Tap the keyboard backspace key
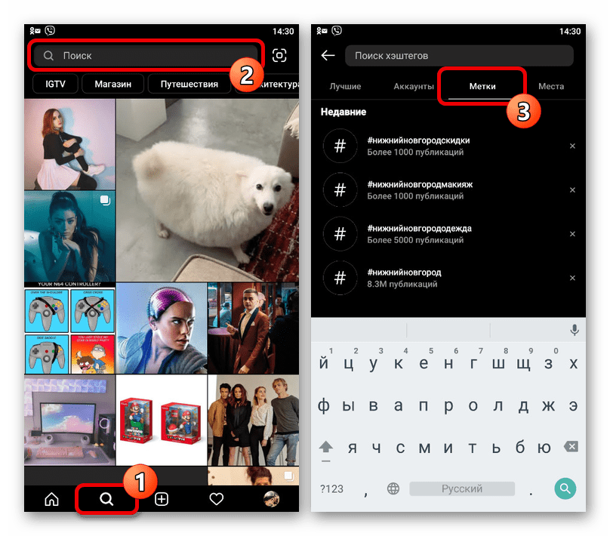Viewport: 610px width, 536px height. click(571, 446)
